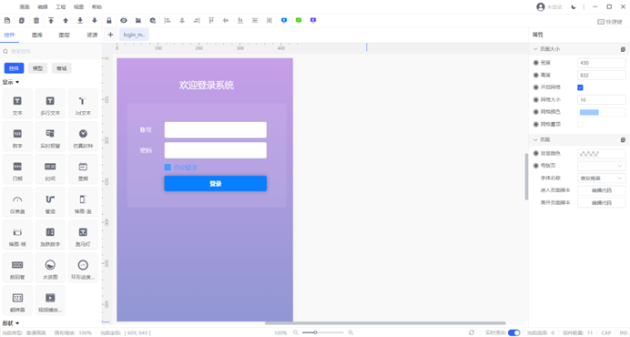Click the canvas horizontal scrollbar

pyautogui.click(x=385, y=323)
